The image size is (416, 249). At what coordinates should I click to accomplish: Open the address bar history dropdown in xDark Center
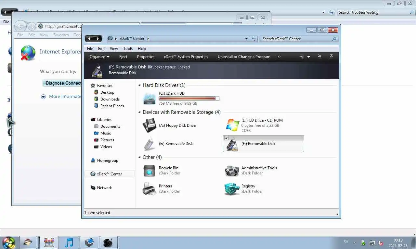[x=246, y=39]
